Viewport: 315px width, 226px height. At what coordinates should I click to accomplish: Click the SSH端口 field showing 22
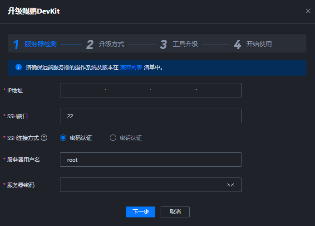(x=151, y=116)
